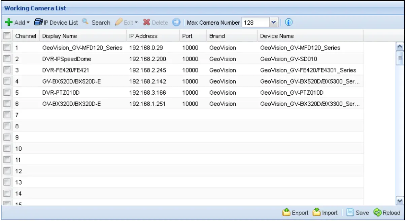The width and height of the screenshot is (406, 221).
Task: Export the camera list
Action: pyautogui.click(x=296, y=213)
